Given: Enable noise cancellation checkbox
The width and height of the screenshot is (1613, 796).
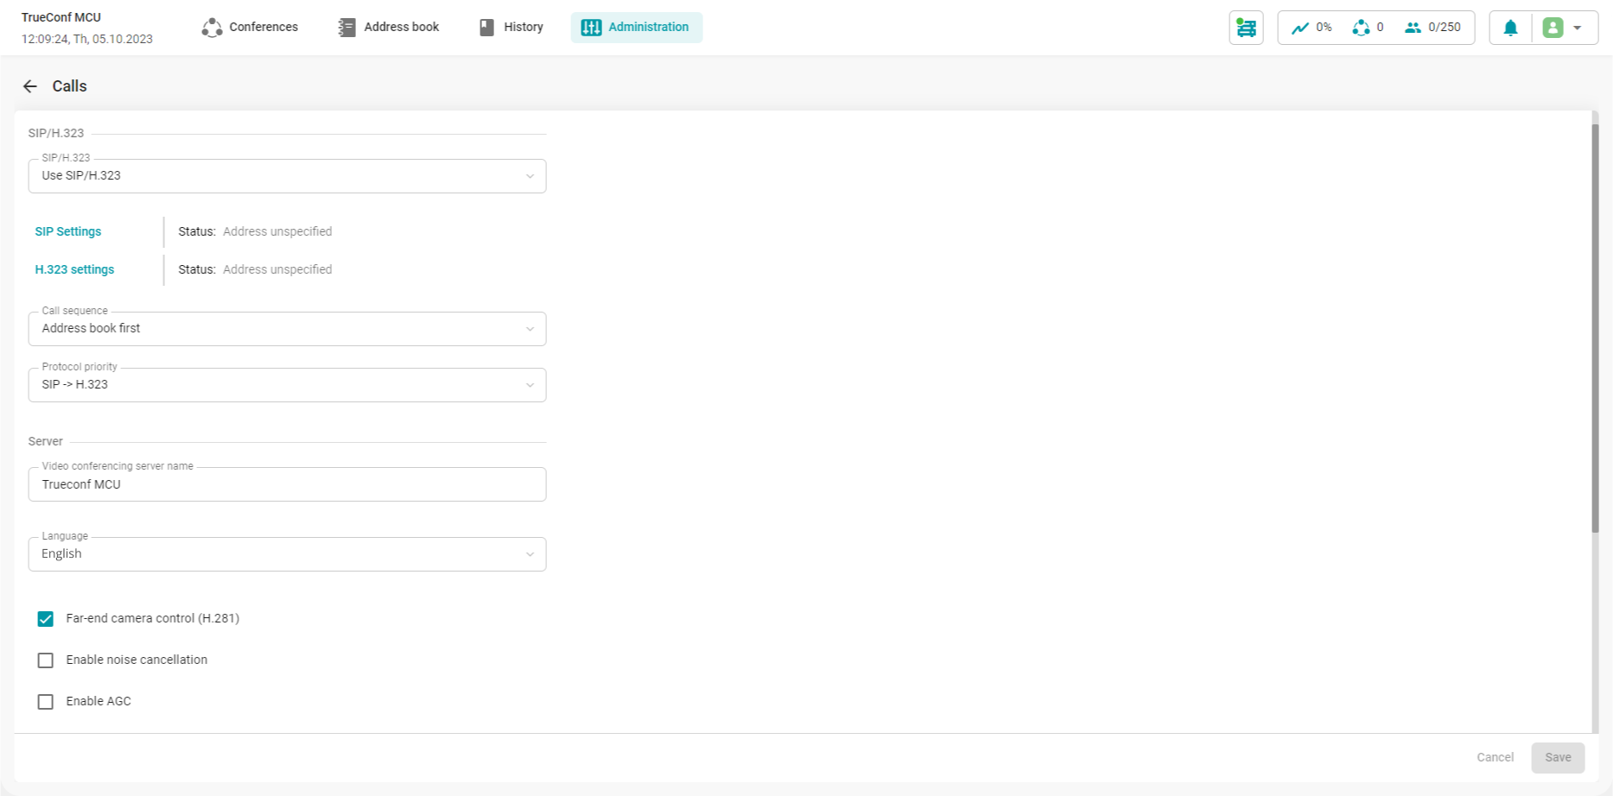Looking at the screenshot, I should click(46, 660).
